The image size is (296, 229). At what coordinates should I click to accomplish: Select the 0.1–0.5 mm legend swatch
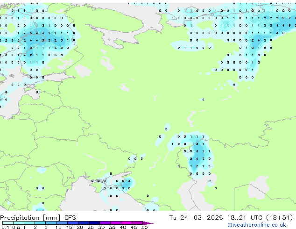coord(8,223)
